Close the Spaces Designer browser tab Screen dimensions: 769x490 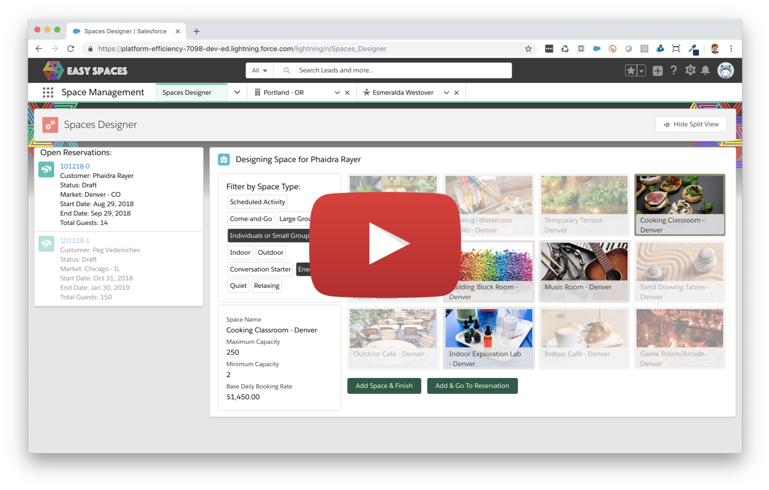177,31
